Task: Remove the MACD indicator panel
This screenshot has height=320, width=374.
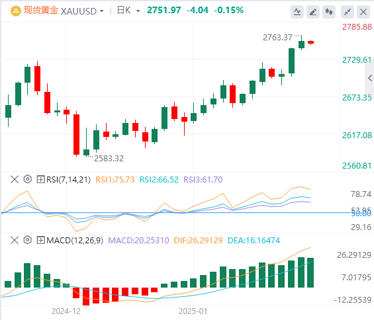Action: [x=15, y=240]
